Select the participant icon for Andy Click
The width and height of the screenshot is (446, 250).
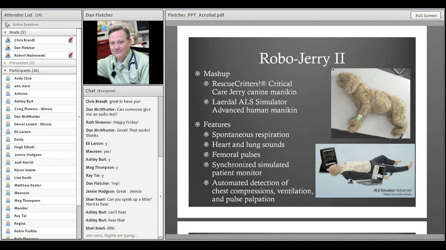pyautogui.click(x=8, y=78)
